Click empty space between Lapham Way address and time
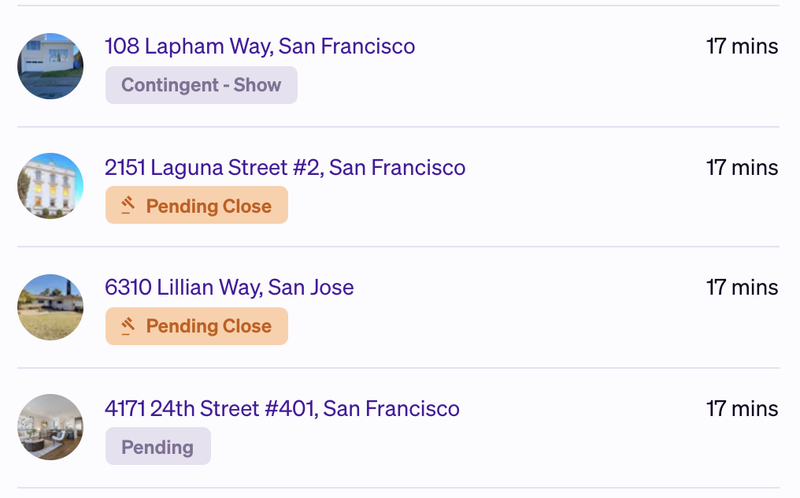Screen dimensions: 800x498 pyautogui.click(x=559, y=46)
